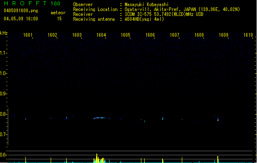257x163 pixels.
Task: Click the 1609 time axis label
Action: coord(223,35)
